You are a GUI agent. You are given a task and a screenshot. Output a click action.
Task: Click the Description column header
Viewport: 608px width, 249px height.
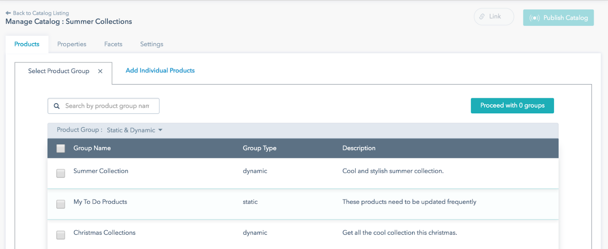[x=359, y=148]
